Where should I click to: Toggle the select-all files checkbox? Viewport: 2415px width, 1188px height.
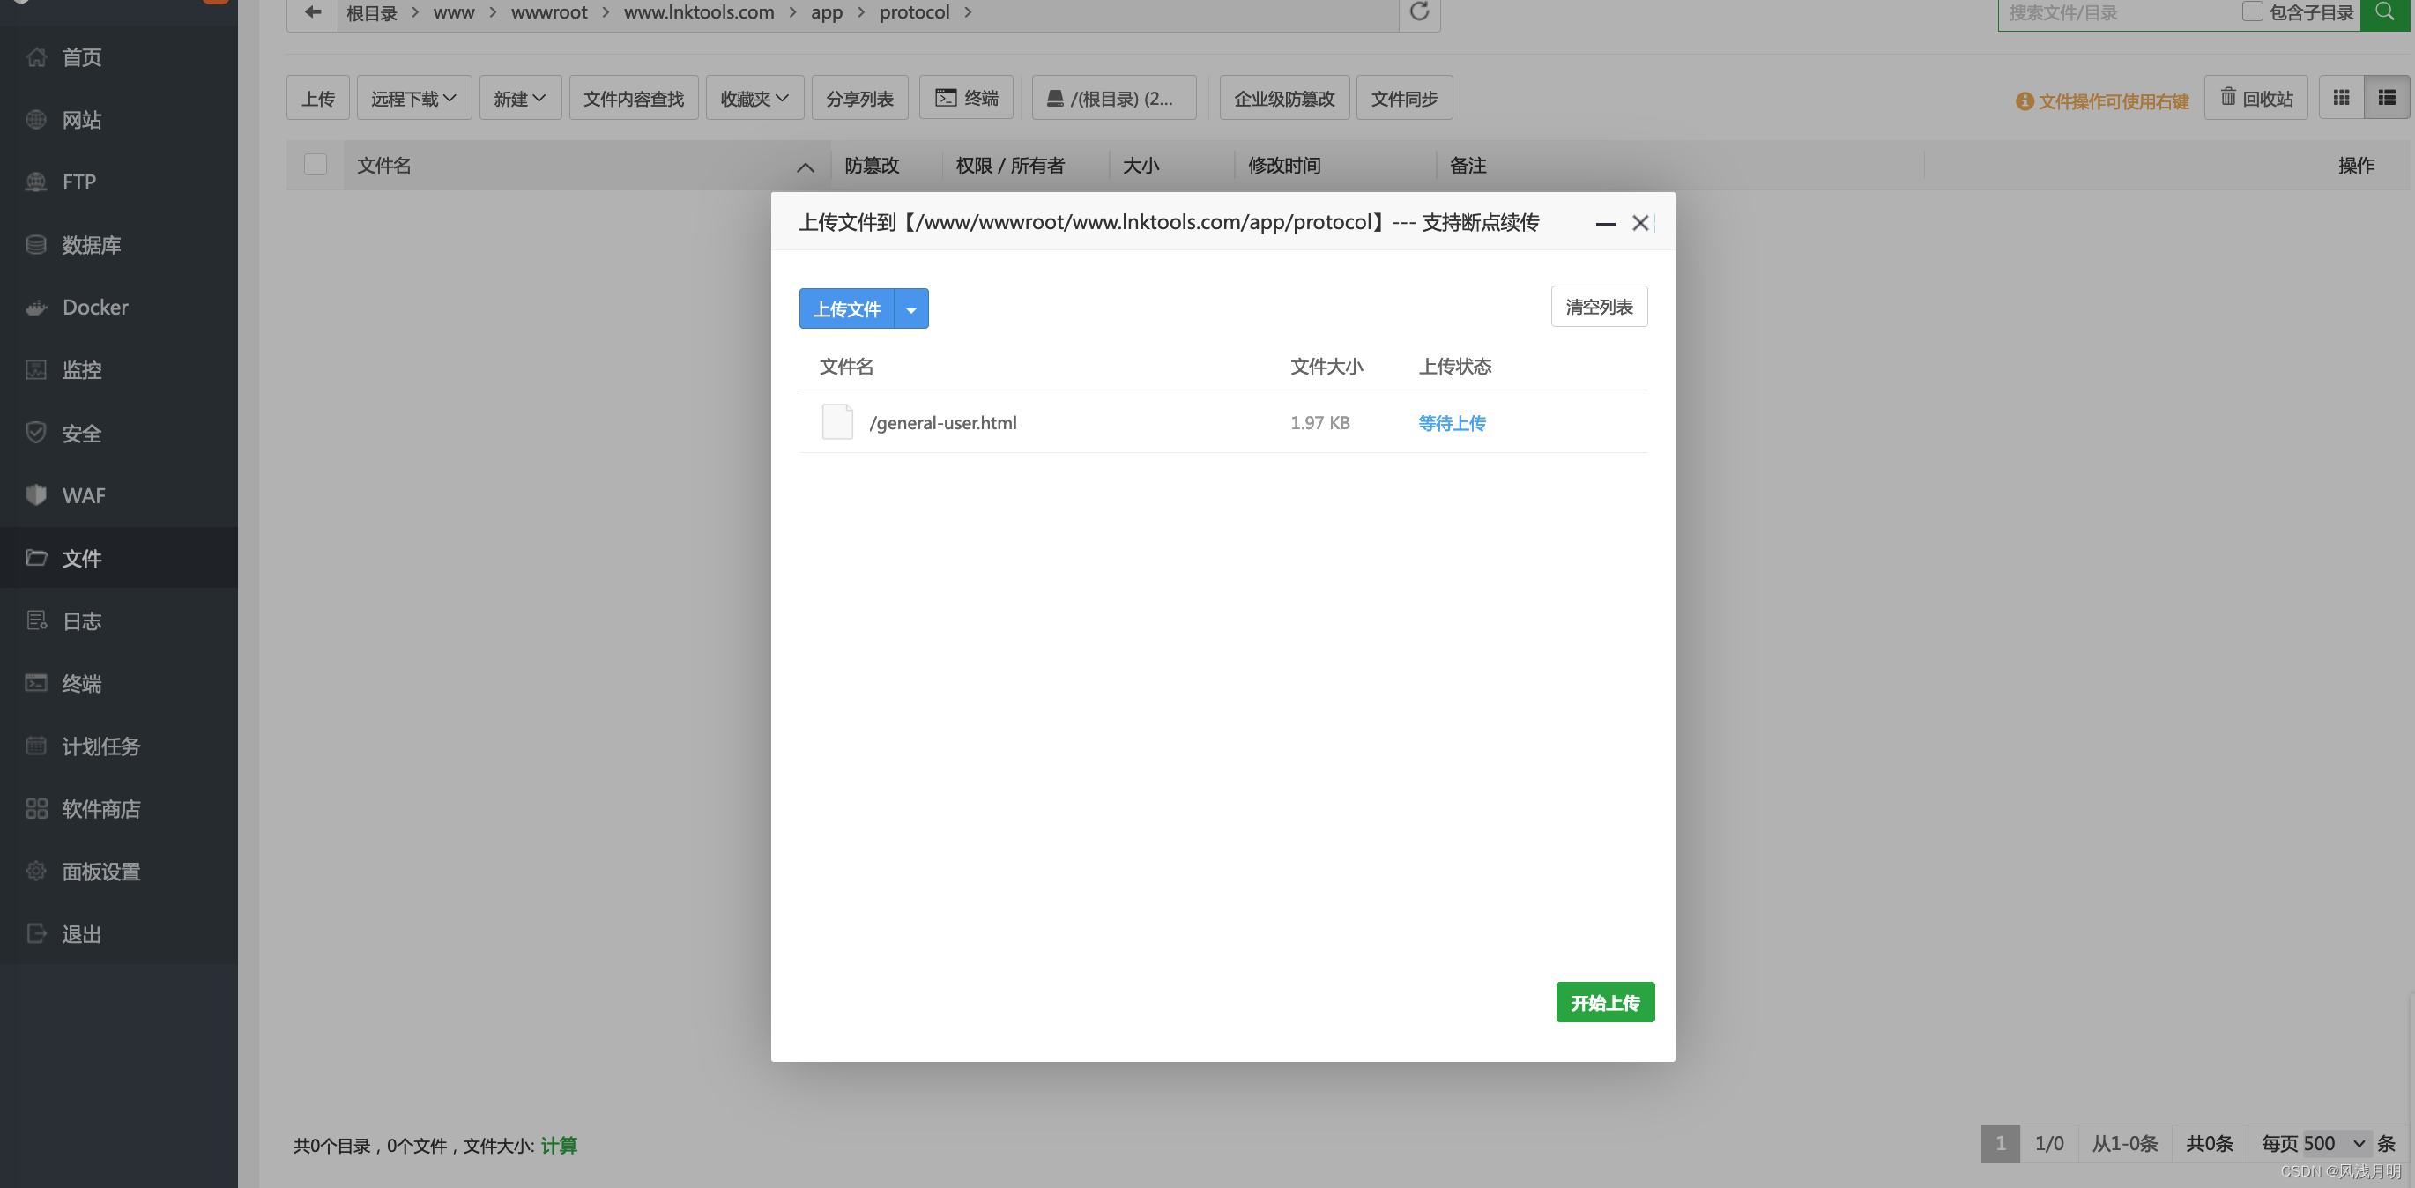316,165
